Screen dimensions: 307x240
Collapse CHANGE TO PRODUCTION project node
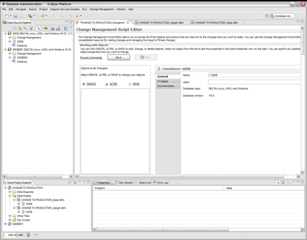pos(5,188)
